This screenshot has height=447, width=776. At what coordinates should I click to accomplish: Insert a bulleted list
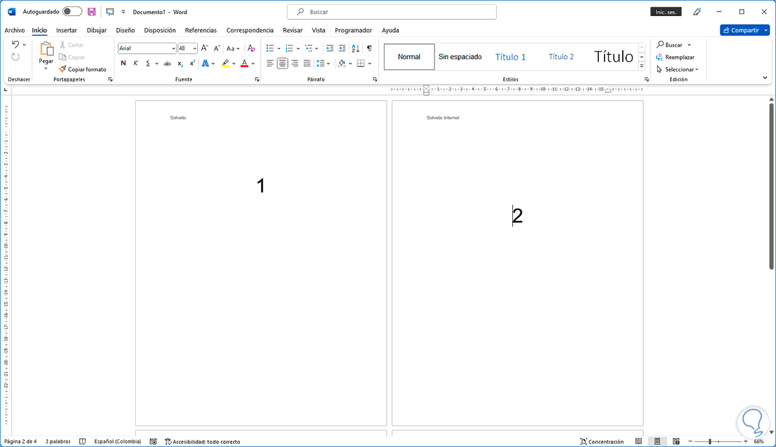[270, 48]
